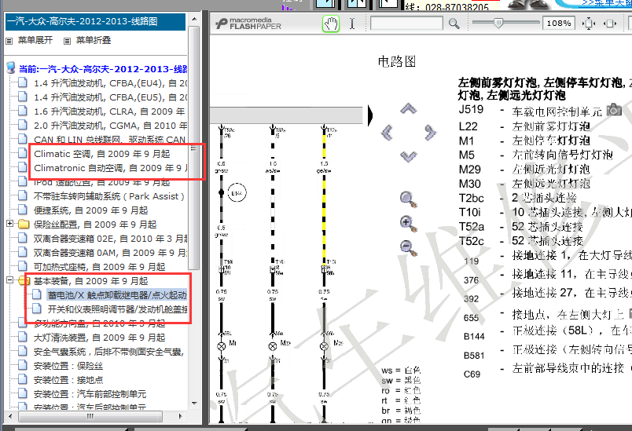Viewport: 632px width, 431px height.
Task: Click the tree panel scroll-down arrow
Action: [194, 403]
